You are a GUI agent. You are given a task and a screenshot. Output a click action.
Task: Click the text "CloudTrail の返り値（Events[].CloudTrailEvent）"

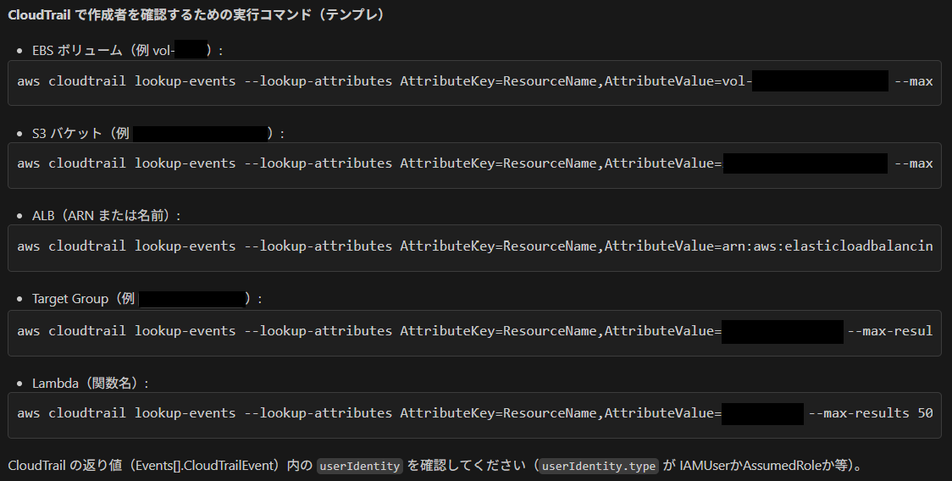pos(145,466)
